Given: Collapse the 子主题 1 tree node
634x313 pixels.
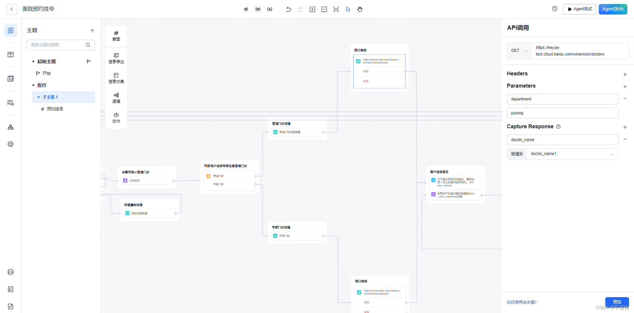Looking at the screenshot, I should (x=39, y=97).
